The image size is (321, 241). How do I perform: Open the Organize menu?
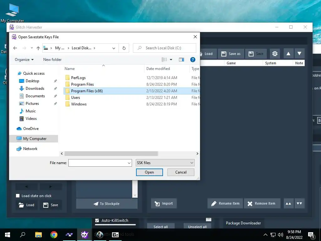point(24,60)
